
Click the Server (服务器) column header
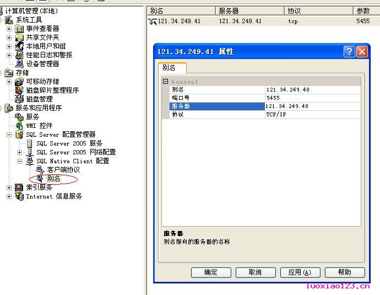250,11
